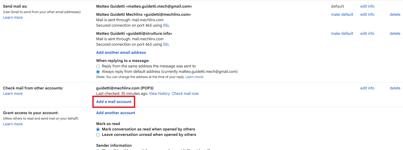
Task: Select 'Leave conversation unread when opened by others'
Action: 98,135
